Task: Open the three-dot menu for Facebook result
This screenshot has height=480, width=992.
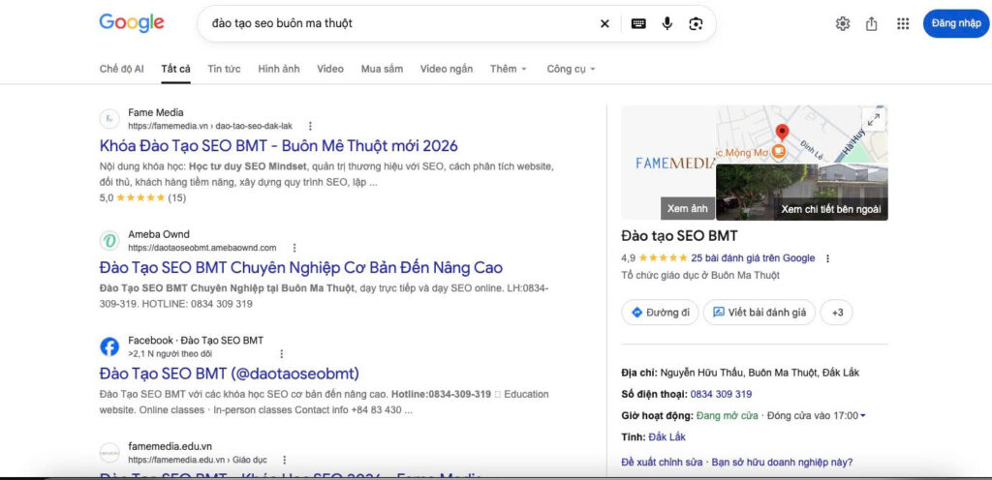Action: tap(282, 353)
